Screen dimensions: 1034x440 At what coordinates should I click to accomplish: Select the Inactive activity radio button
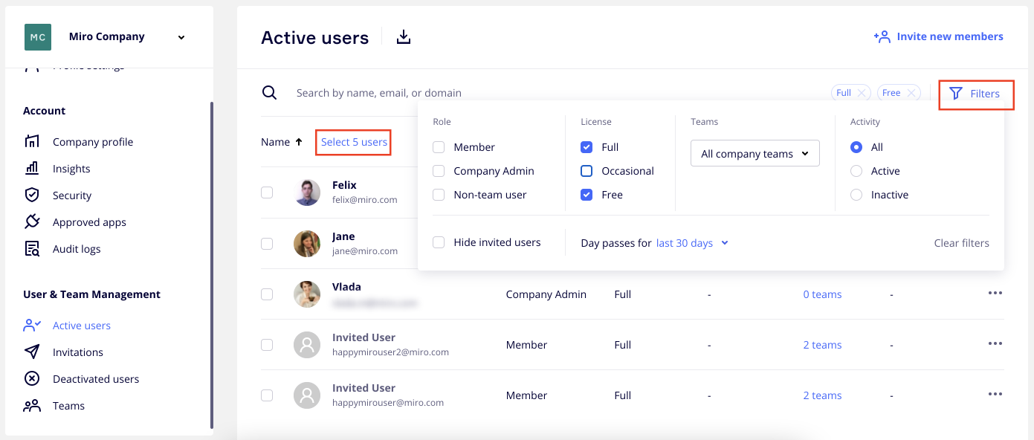tap(856, 195)
